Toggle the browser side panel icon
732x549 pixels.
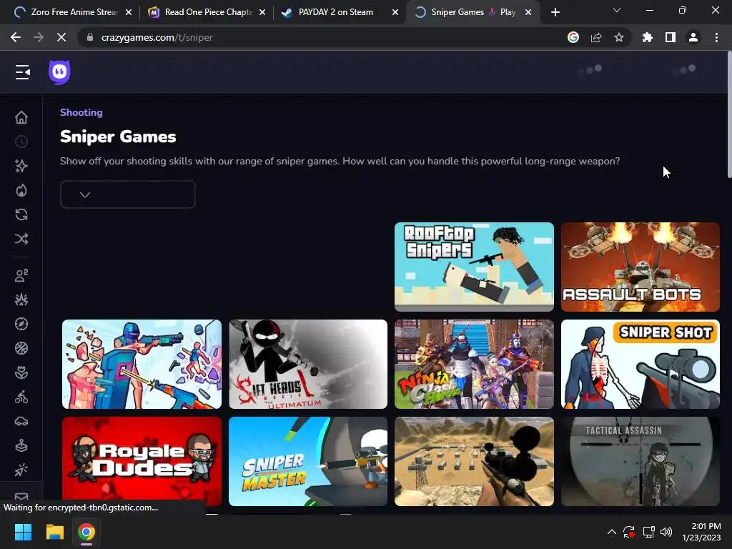point(671,37)
